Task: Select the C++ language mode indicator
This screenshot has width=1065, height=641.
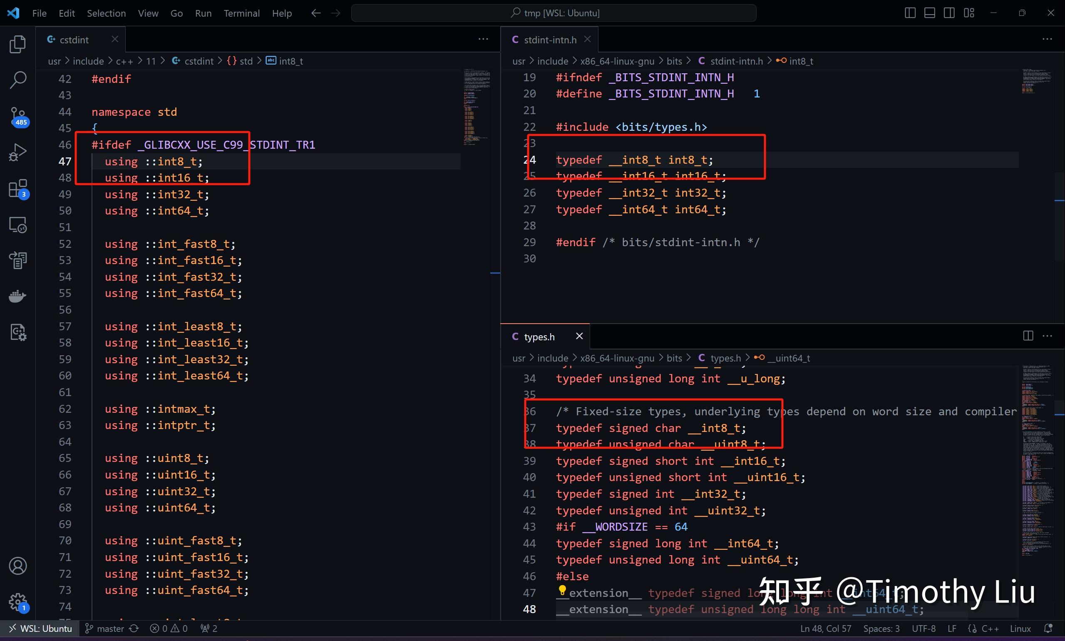Action: [990, 629]
